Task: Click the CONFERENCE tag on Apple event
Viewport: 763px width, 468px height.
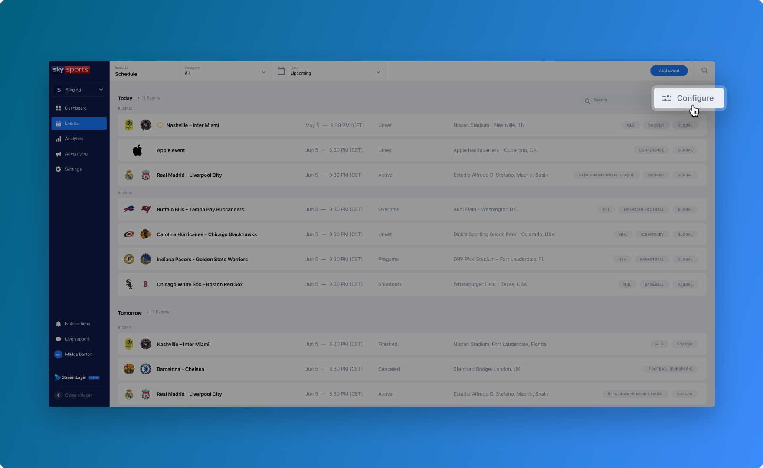Action: 651,150
